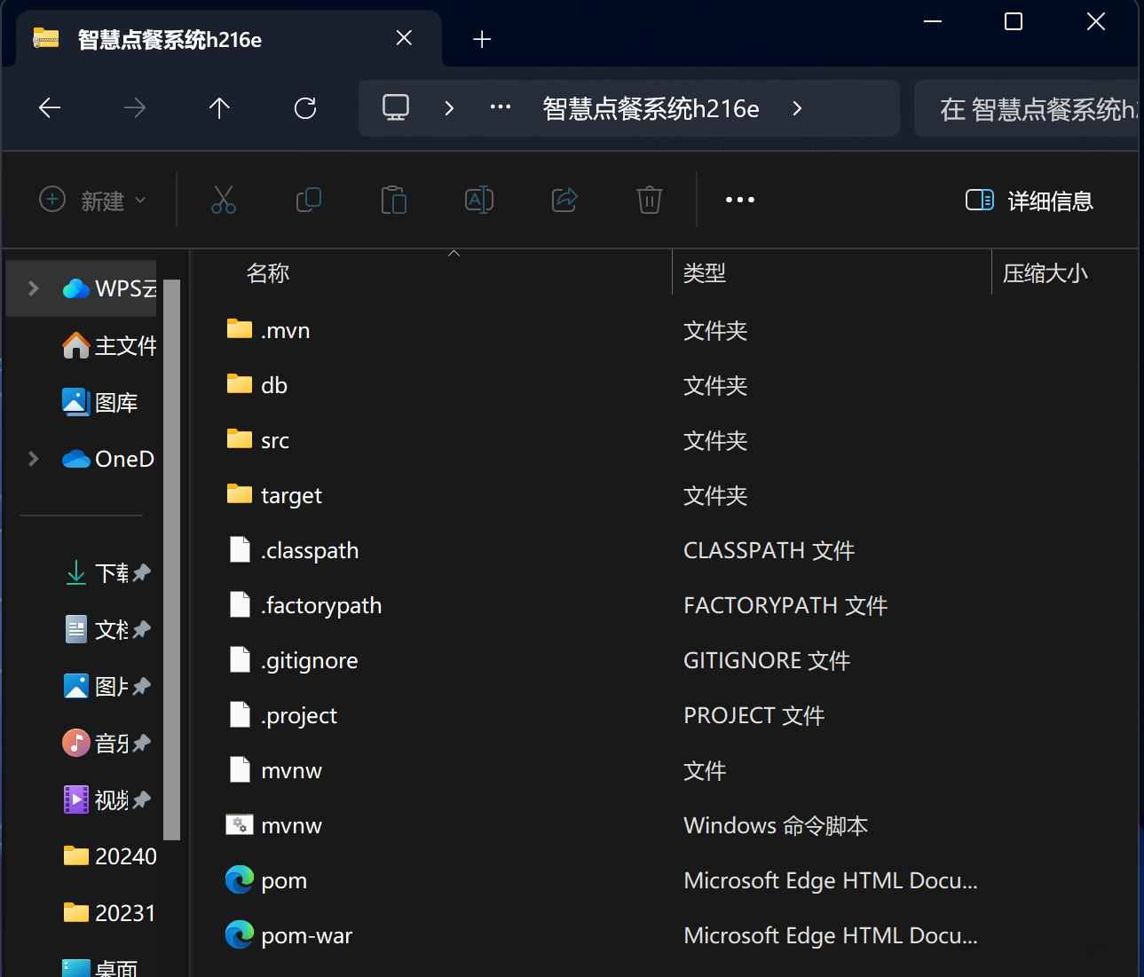Screen dimensions: 1144x977
Task: Click the navigation pane vertical scrollbar
Action: click(171, 559)
